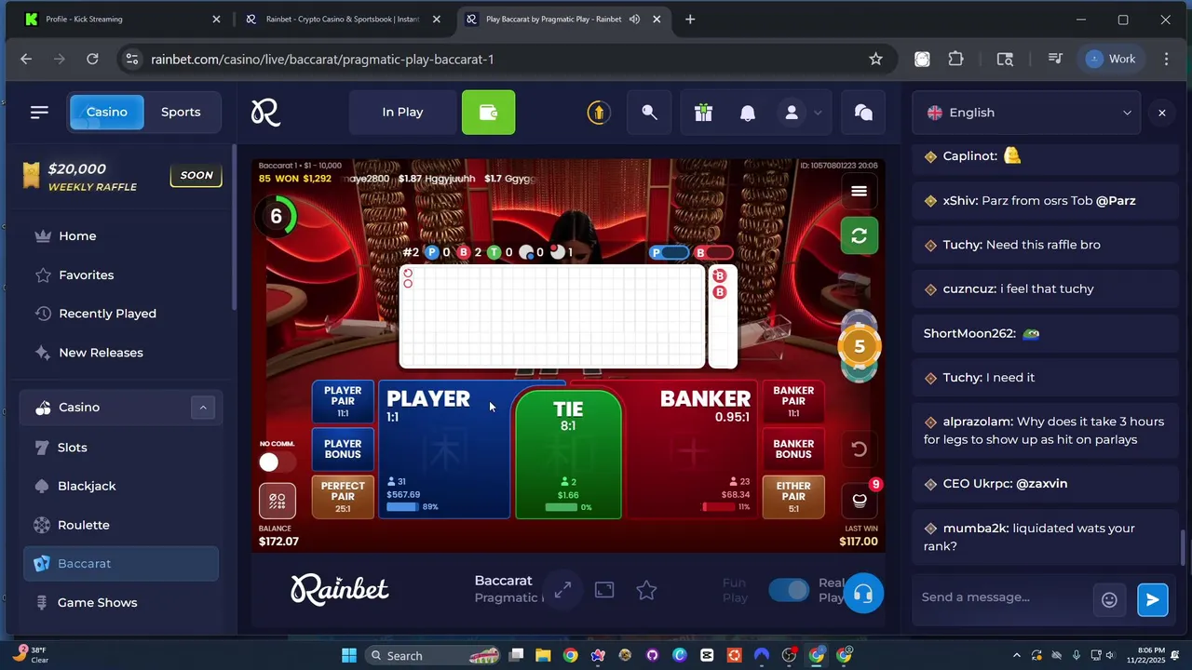Switch to theater mode icon

click(604, 590)
